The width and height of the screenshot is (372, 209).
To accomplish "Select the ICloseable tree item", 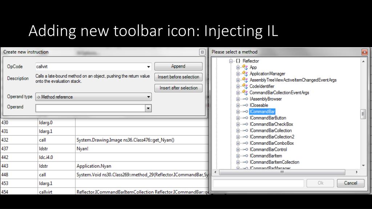I will click(259, 105).
